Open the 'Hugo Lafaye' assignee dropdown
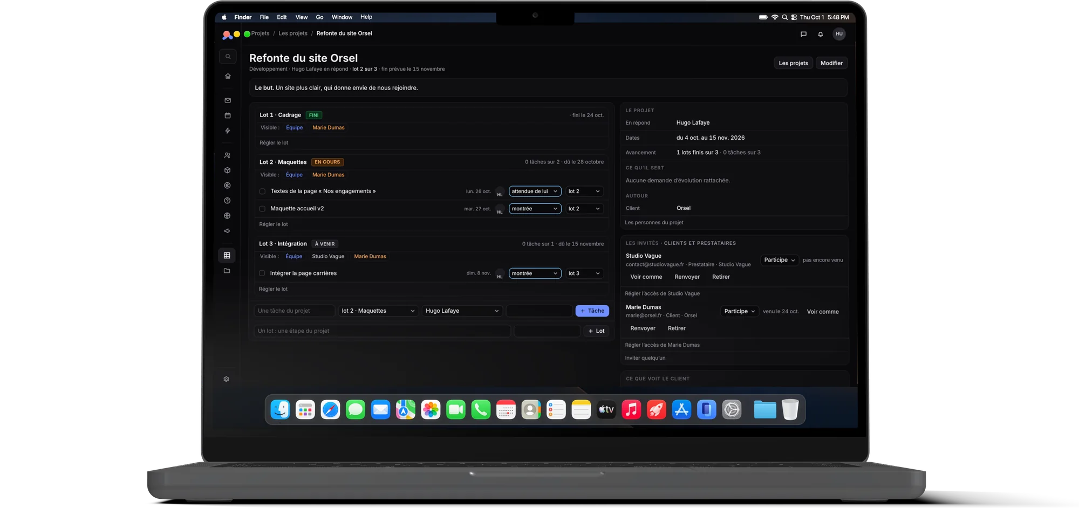Screen dimensions: 1079x508 click(462, 311)
